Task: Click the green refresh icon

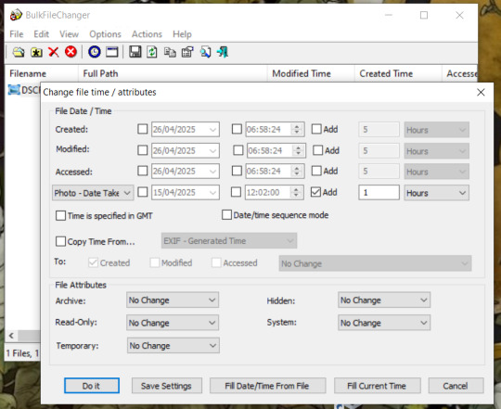Action: pyautogui.click(x=152, y=52)
